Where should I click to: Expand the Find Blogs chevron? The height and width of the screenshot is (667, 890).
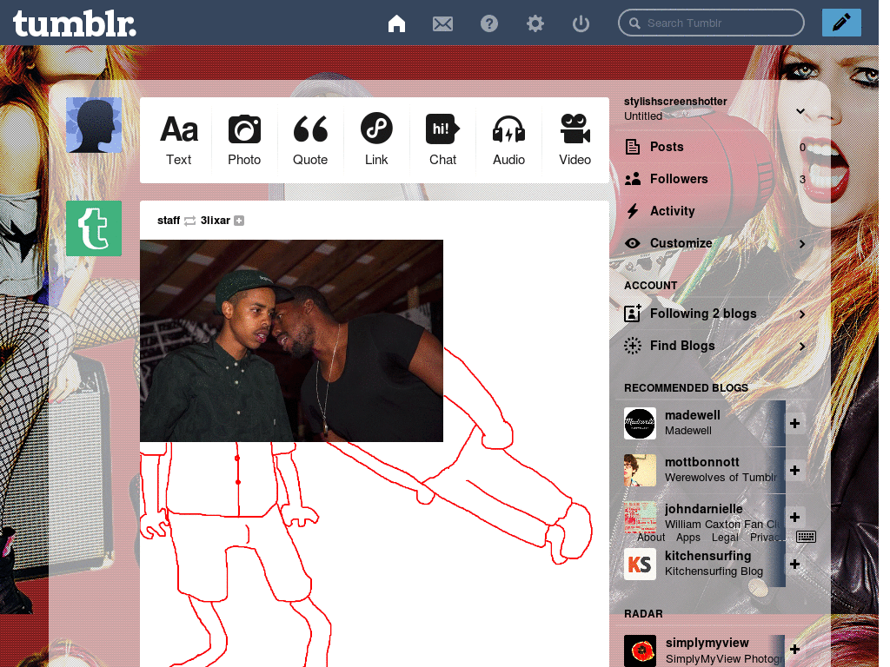click(802, 347)
